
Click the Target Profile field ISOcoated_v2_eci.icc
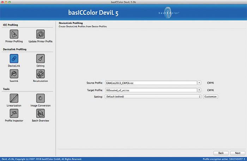click(151, 90)
